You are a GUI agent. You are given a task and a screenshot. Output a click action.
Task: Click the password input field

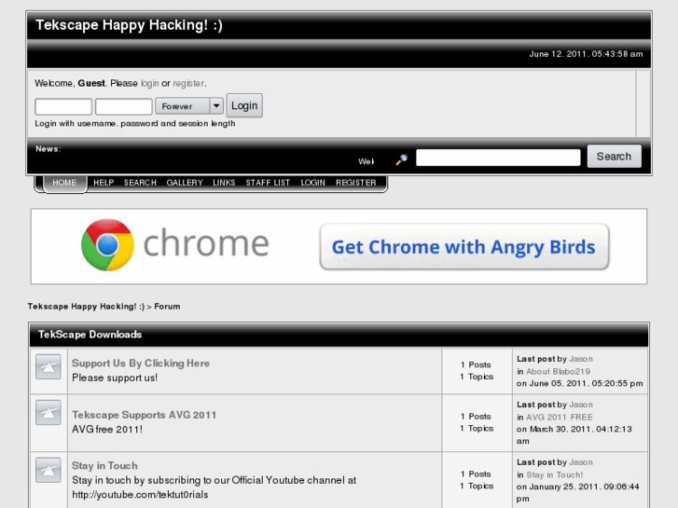click(x=124, y=106)
